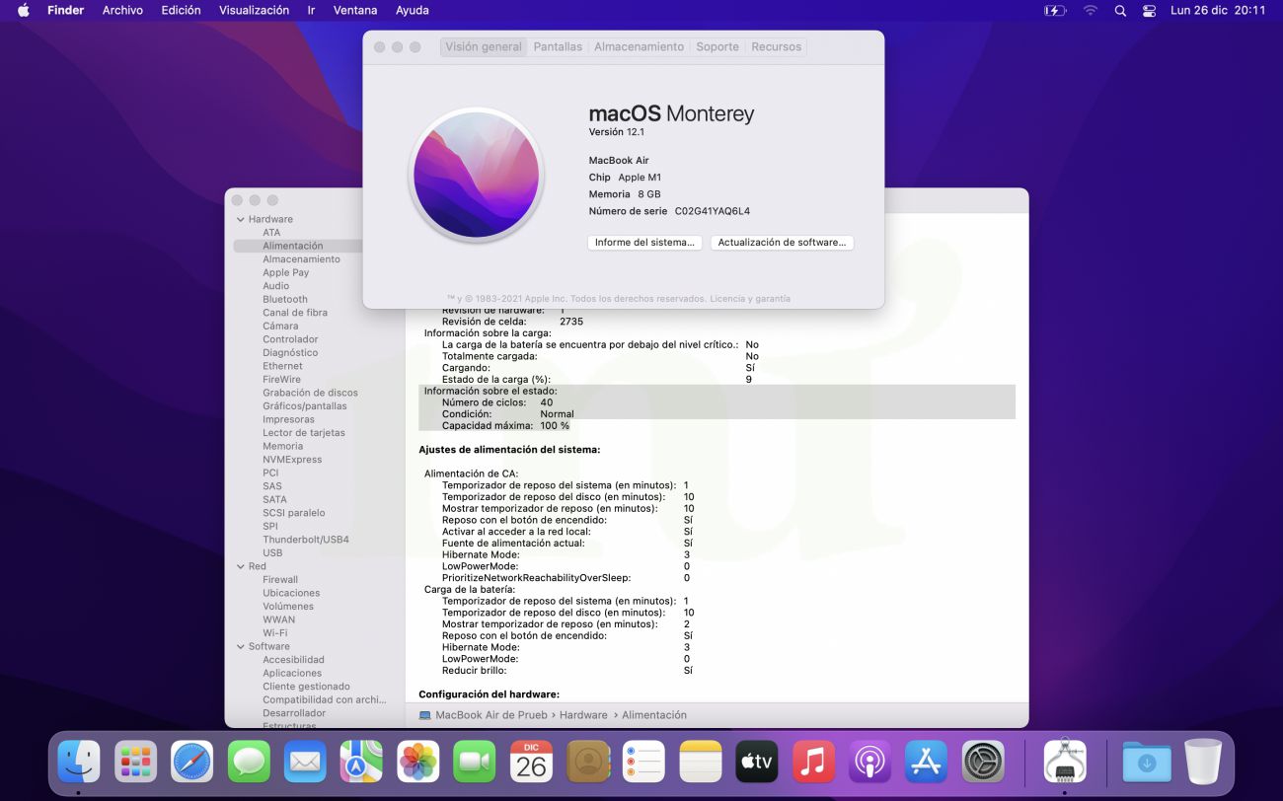Collapse the Software section in sidebar
The image size is (1283, 801).
(241, 646)
